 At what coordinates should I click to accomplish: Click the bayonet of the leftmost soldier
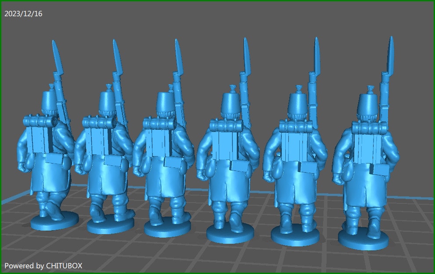click(x=55, y=57)
